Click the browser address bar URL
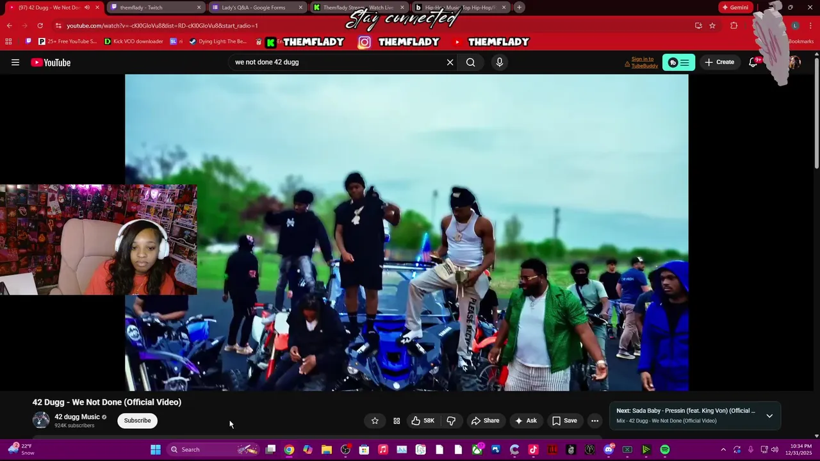 [162, 26]
